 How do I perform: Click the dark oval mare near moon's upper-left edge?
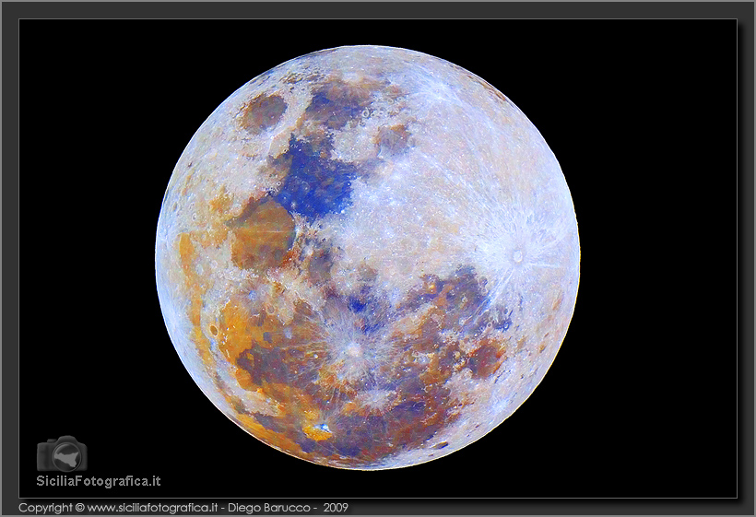click(x=264, y=112)
